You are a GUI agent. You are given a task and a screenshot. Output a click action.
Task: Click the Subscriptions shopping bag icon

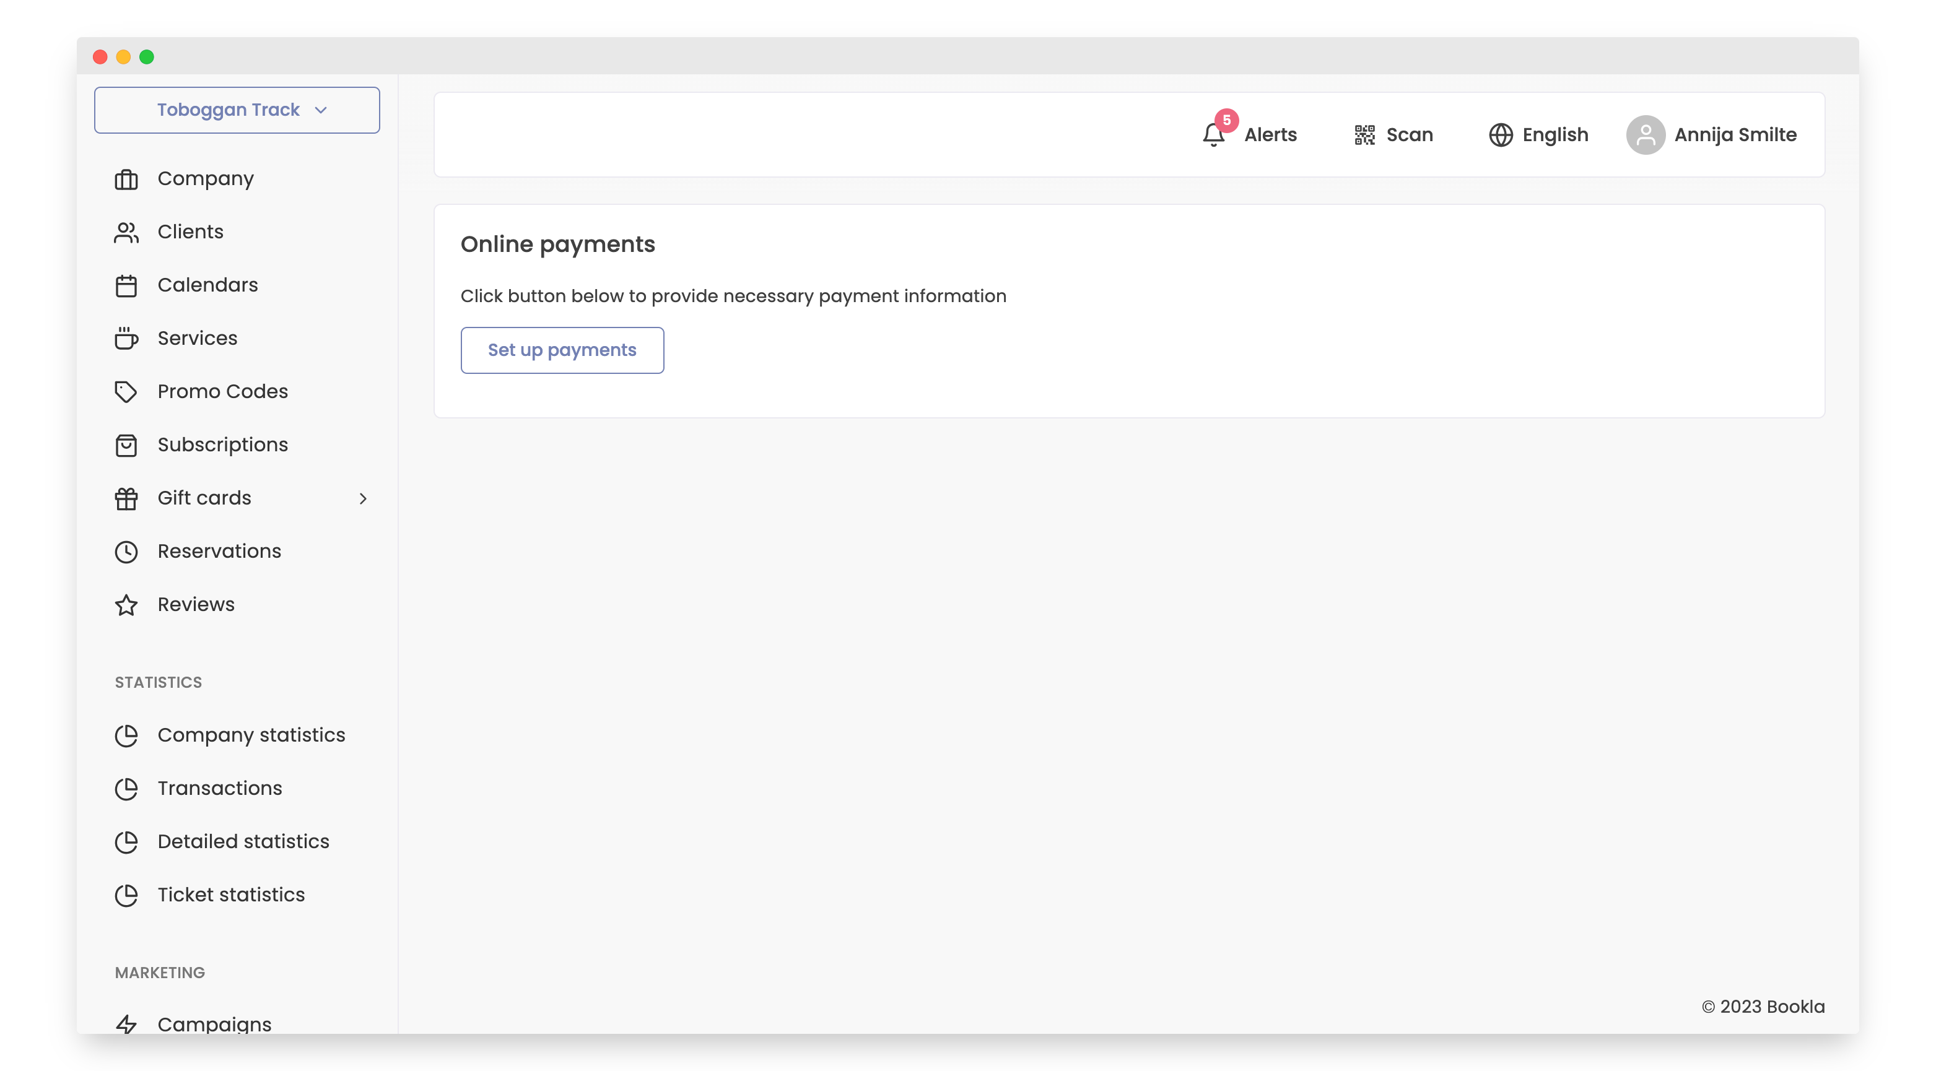point(126,445)
